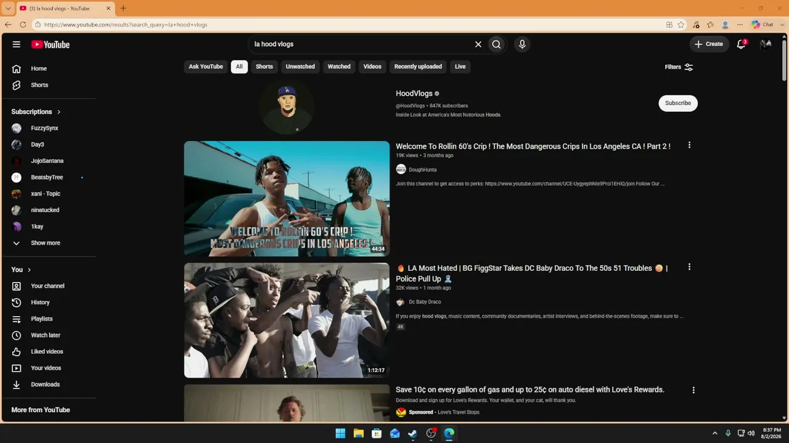789x443 pixels.
Task: Clear the search query with the X
Action: tap(478, 44)
